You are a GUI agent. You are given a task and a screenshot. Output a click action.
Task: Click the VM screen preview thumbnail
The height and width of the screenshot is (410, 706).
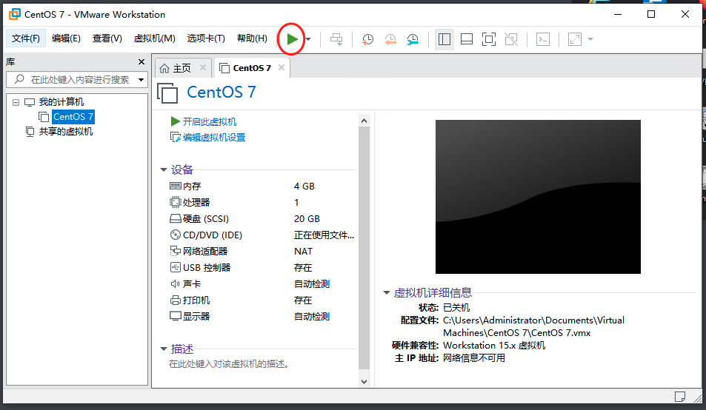538,196
